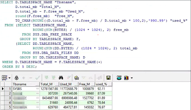Select Used_M cell 6906986.48

[69, 98]
